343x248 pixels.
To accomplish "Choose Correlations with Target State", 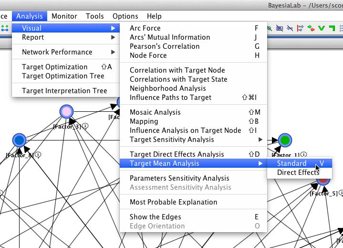I will (193, 79).
